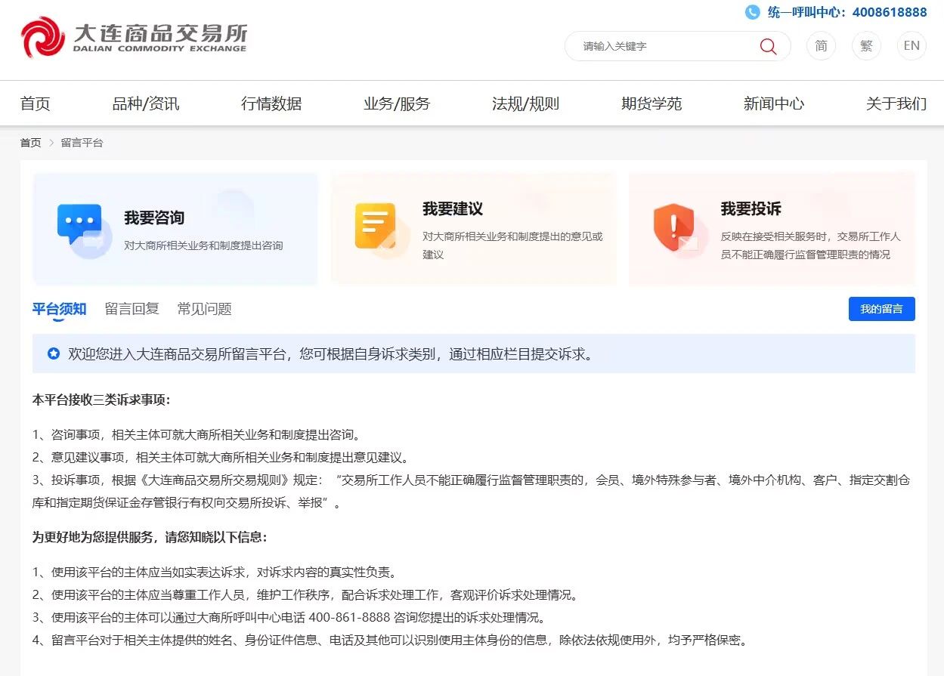The width and height of the screenshot is (944, 676).
Task: Switch to the 留言回复 tab
Action: pos(132,309)
